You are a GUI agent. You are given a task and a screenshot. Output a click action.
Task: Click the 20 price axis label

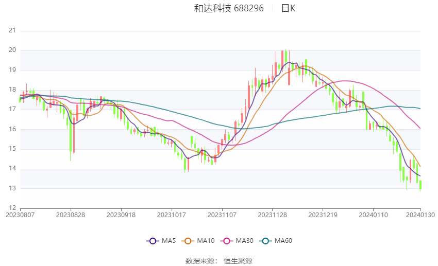coord(12,50)
